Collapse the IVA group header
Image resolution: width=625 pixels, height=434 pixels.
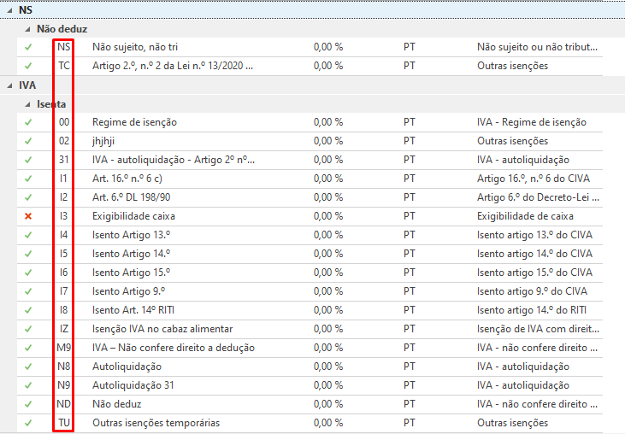[9, 85]
